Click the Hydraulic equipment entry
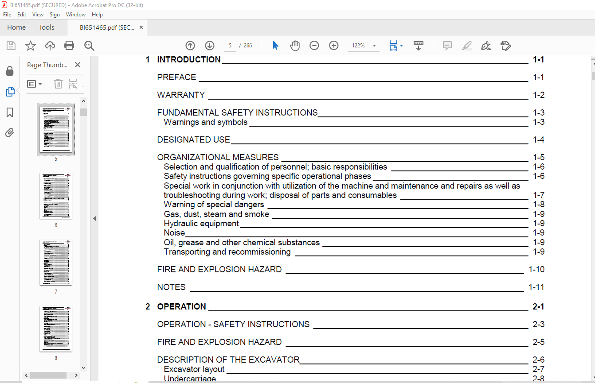This screenshot has height=383, width=595. (x=201, y=224)
